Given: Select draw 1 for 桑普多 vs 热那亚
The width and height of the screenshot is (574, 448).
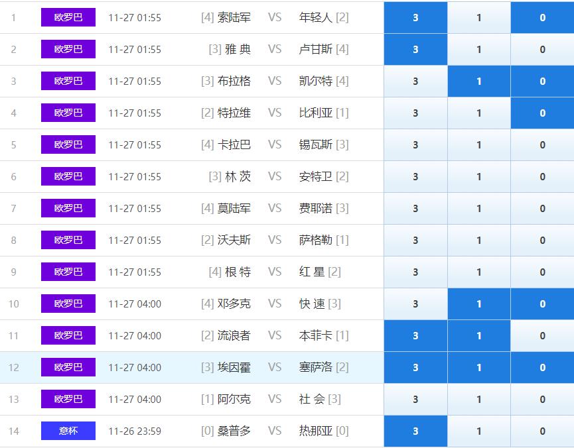Looking at the screenshot, I should 479,431.
